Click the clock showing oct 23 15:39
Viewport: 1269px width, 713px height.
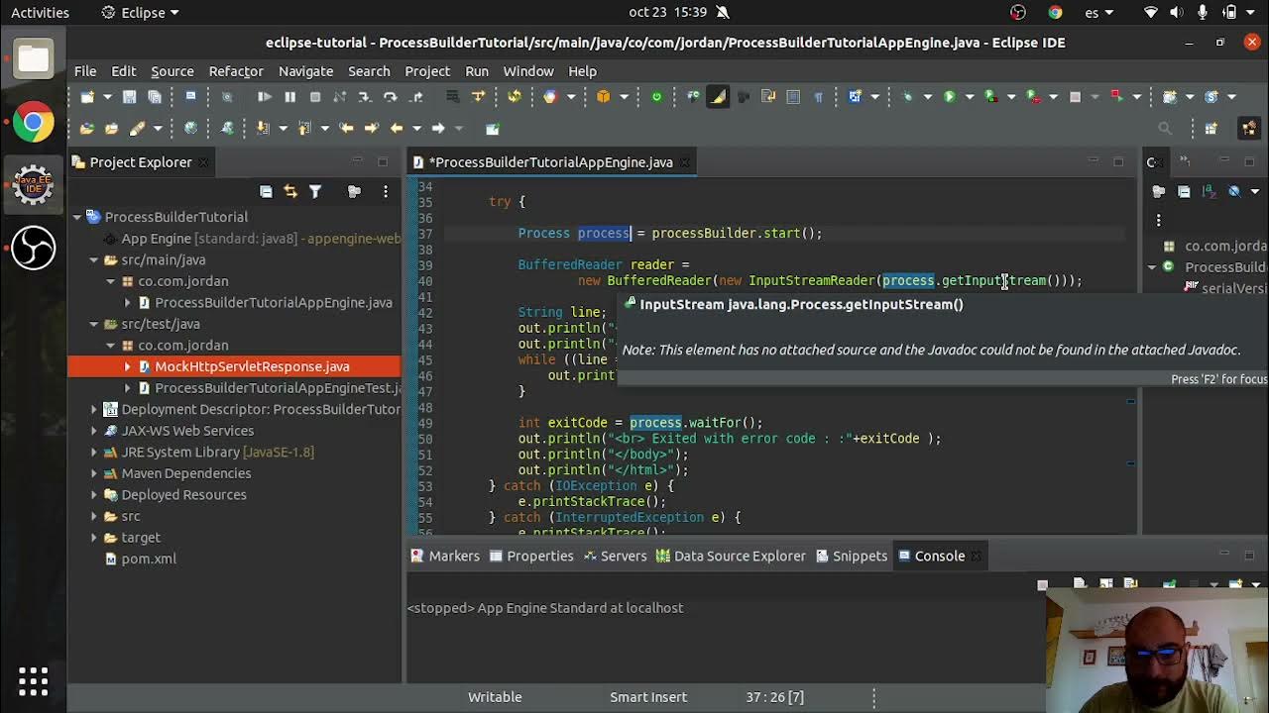pyautogui.click(x=669, y=13)
